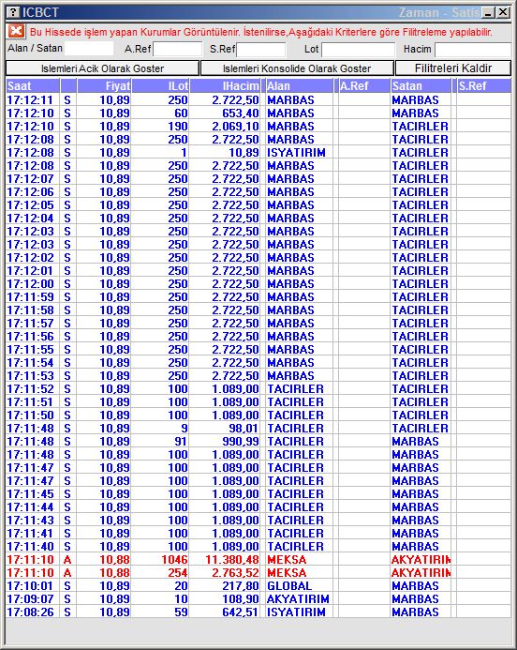Select the 17:09:07 time cell
This screenshot has height=650, width=517.
pos(33,599)
